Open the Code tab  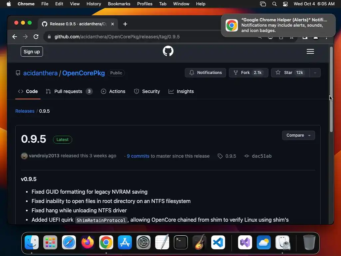(x=28, y=91)
